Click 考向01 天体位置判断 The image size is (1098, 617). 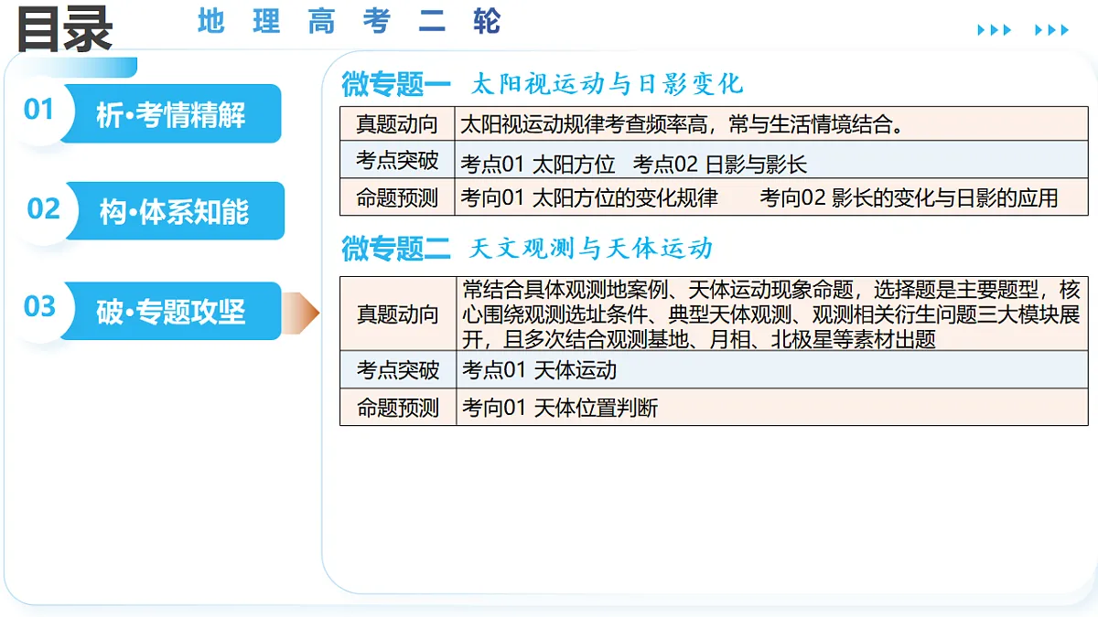[x=560, y=408]
